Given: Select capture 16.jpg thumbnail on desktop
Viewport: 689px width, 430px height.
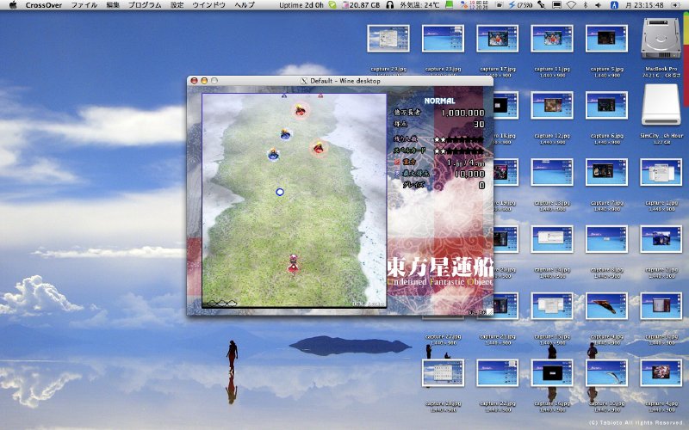Looking at the screenshot, I should (x=552, y=373).
